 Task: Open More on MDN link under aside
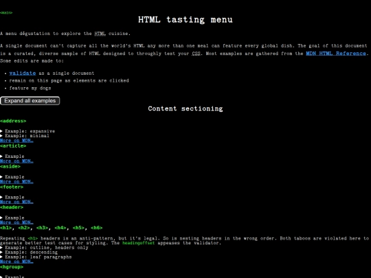pos(16,181)
